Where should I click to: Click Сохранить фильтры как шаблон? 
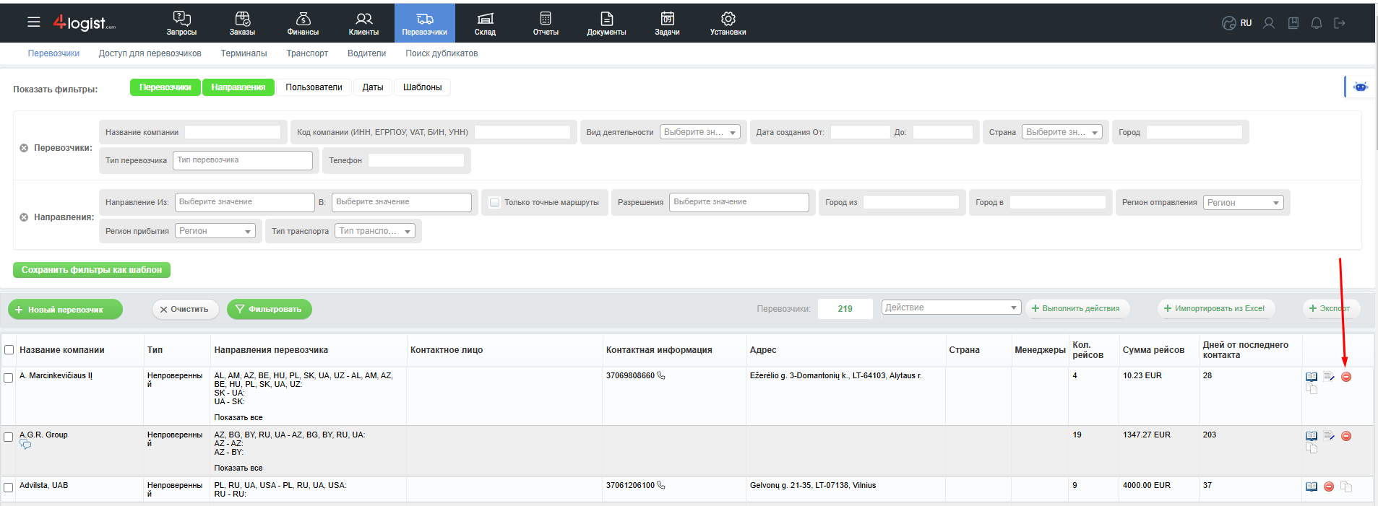(92, 270)
